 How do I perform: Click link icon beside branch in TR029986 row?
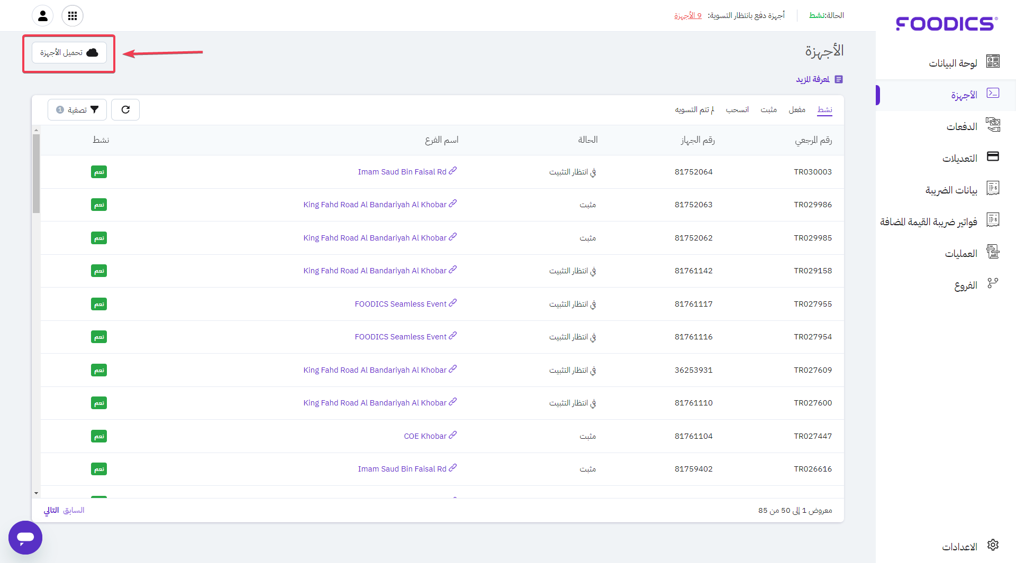[x=453, y=204]
